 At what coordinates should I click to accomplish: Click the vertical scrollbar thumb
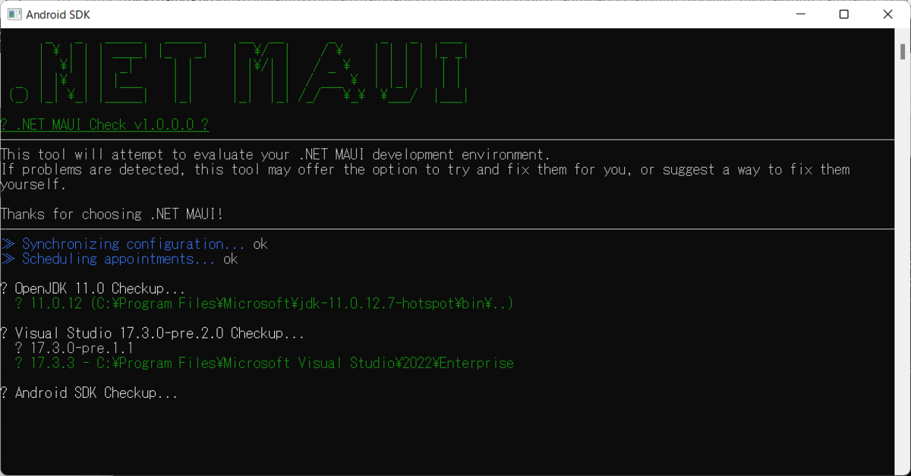coord(903,52)
